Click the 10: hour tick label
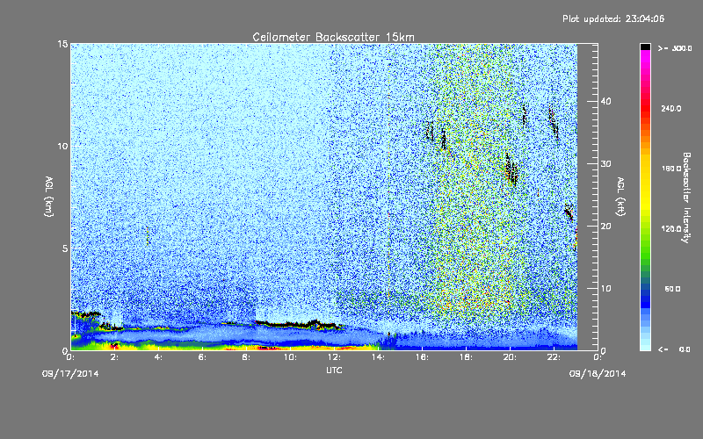Screen dimensions: 703x439 [x=290, y=357]
